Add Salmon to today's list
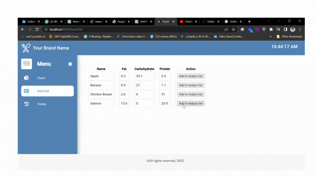This screenshot has height=177, width=315. click(191, 103)
